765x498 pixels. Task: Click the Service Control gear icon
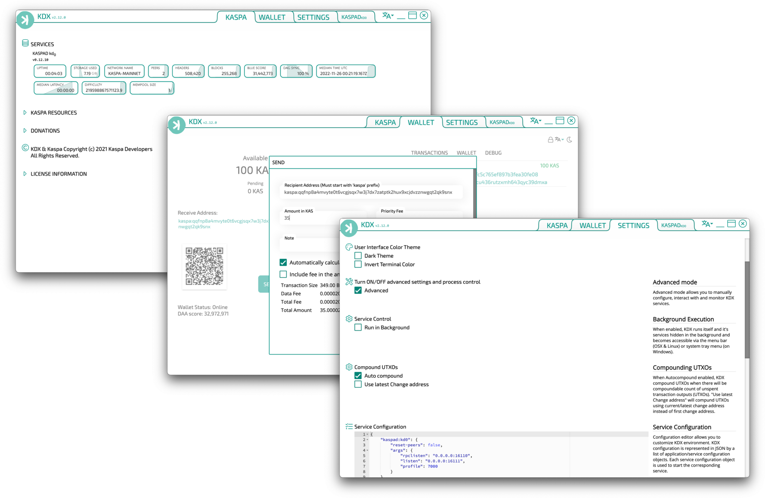tap(349, 319)
